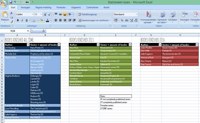Align cell text left
200x123 pixels.
click(56, 20)
